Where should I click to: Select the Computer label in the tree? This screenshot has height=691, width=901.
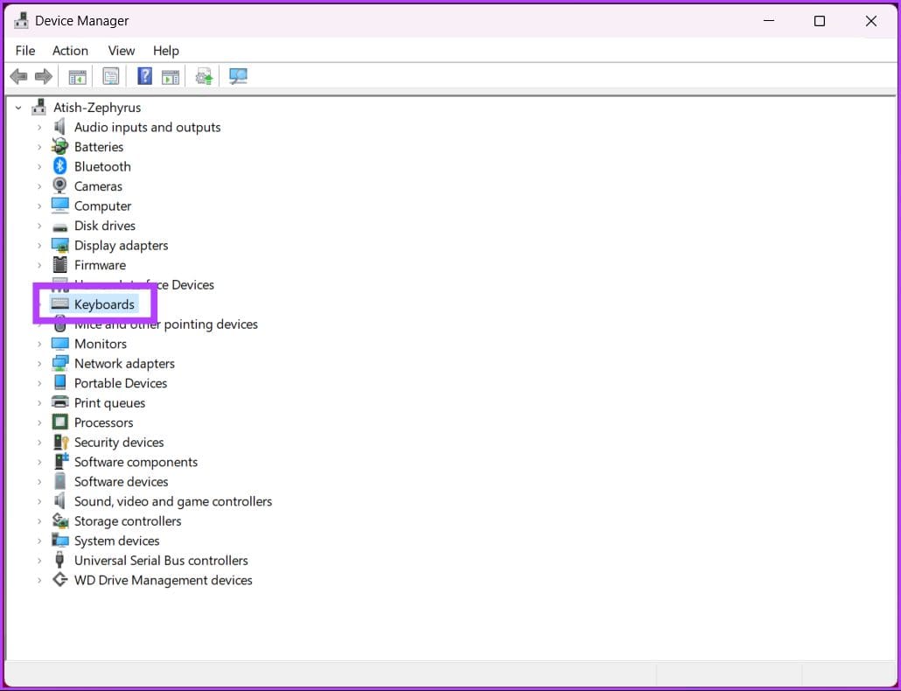click(x=103, y=206)
